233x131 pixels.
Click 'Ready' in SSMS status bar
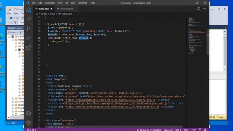(13, 123)
